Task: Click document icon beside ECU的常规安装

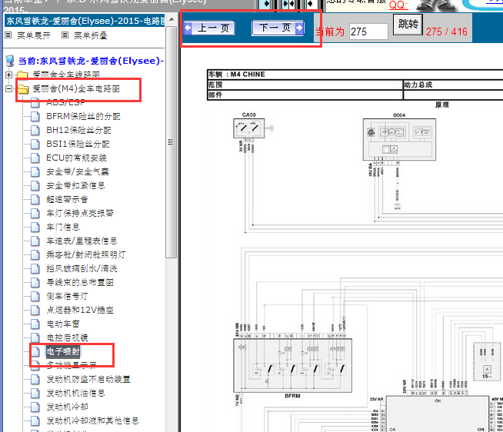Action: pyautogui.click(x=35, y=158)
